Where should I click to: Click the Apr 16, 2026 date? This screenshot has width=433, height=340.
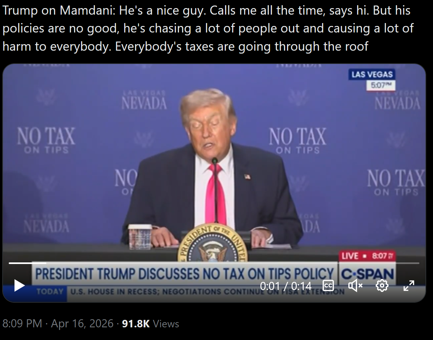pyautogui.click(x=82, y=323)
